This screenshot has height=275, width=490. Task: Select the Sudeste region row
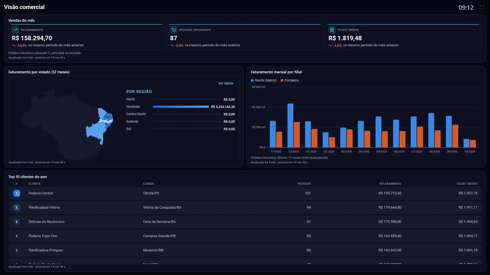point(180,121)
